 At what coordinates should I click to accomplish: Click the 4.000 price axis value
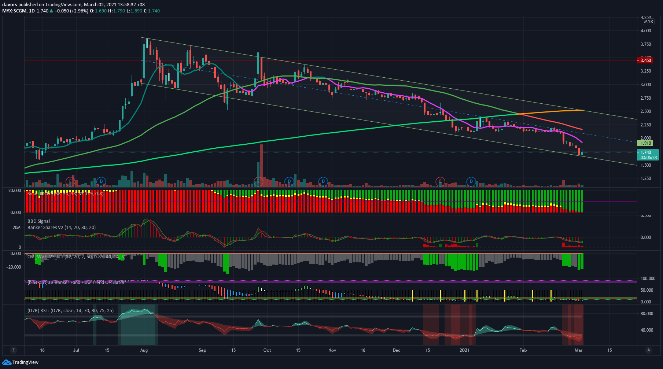point(646,31)
